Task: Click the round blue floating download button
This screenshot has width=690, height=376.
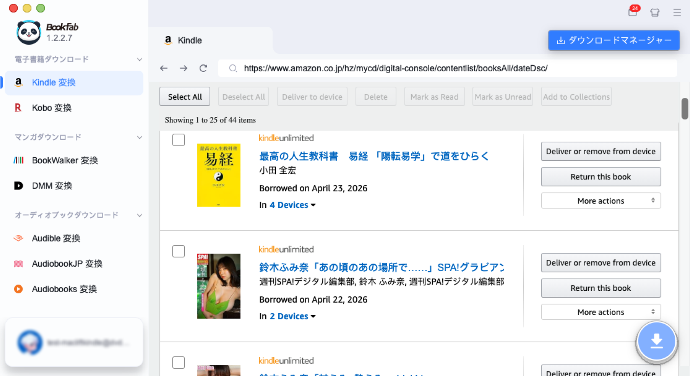Action: click(656, 341)
